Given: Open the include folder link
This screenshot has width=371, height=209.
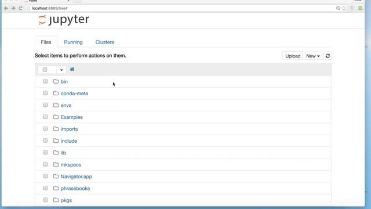Looking at the screenshot, I should coord(69,140).
